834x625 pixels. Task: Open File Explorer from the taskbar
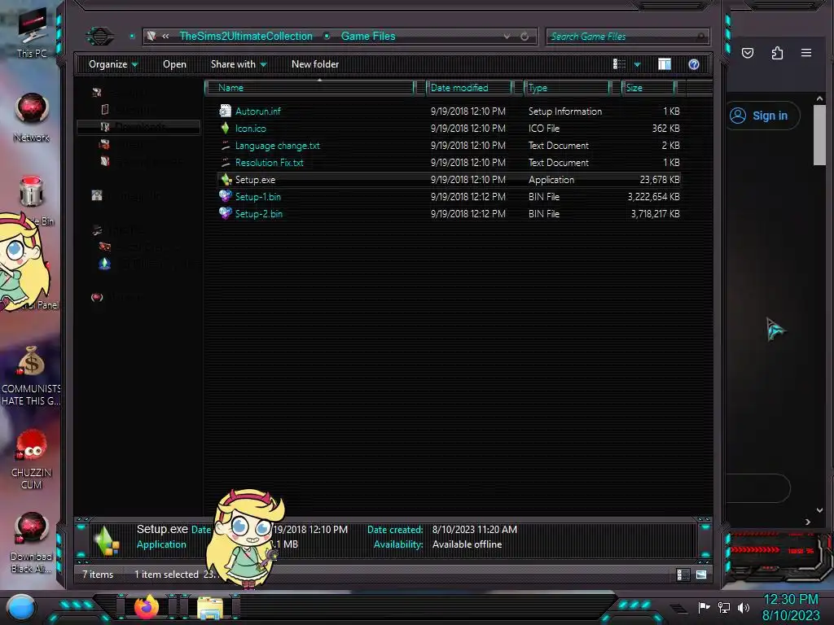click(x=210, y=608)
